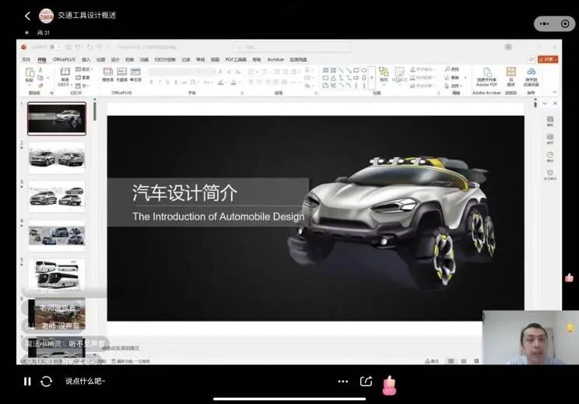This screenshot has width=579, height=404.
Task: Click the first right sidebar pane icon
Action: 550,121
